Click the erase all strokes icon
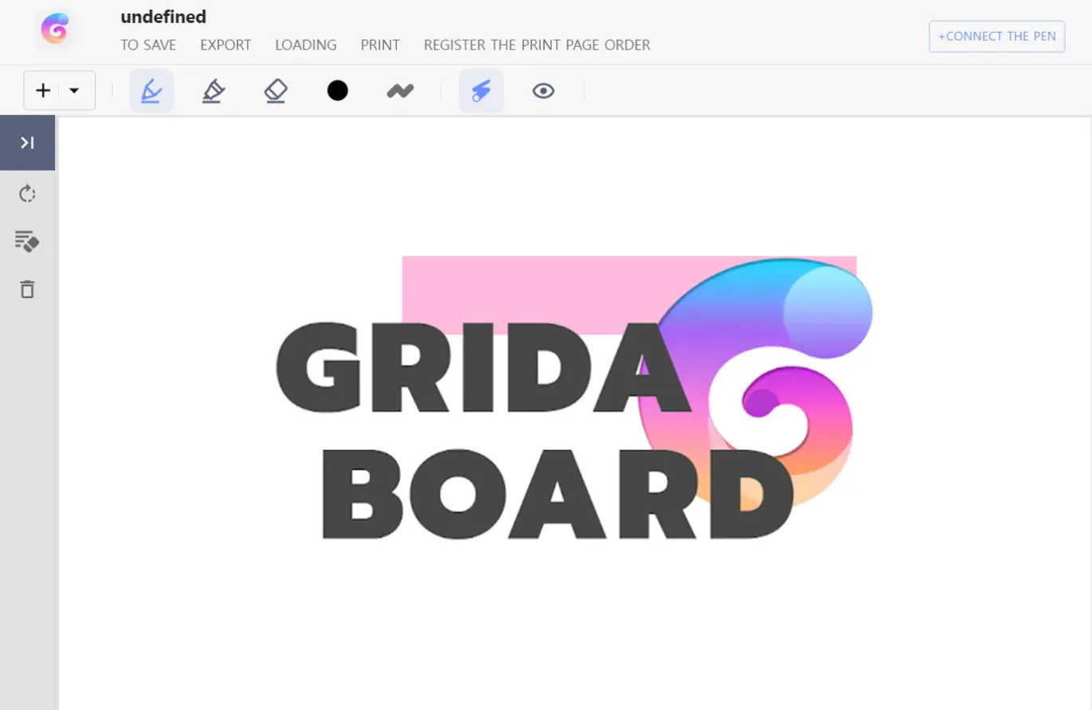 coord(27,241)
